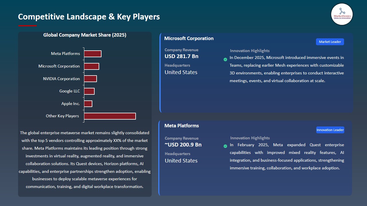Click the green checkmark beside Meta highlights

(225, 146)
